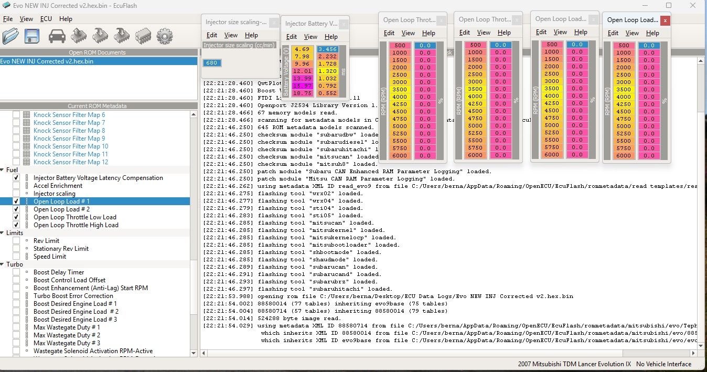The height and width of the screenshot is (372, 707).
Task: Click table icon beside Open Loop Load # 2
Action: (27, 209)
